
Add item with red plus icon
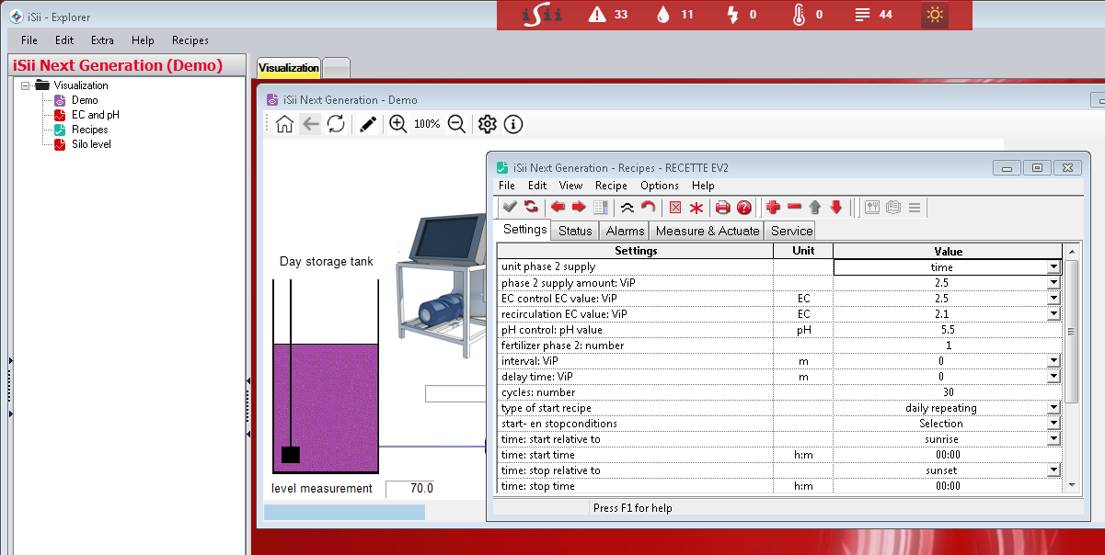pyautogui.click(x=773, y=207)
